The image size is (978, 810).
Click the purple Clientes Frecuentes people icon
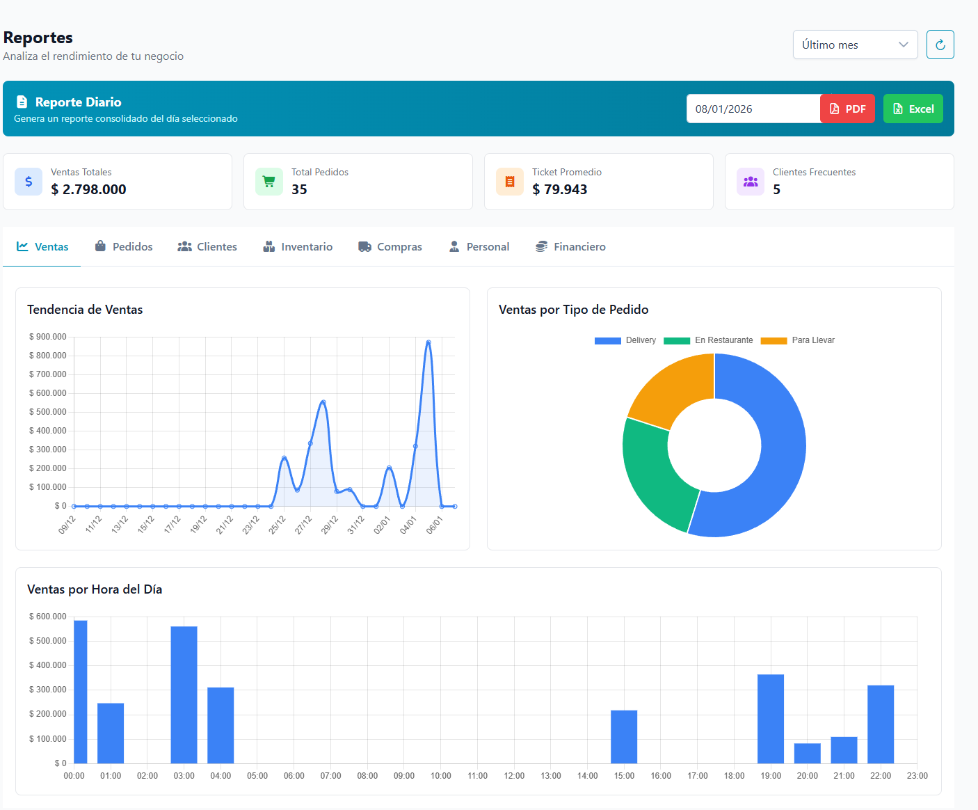(751, 182)
